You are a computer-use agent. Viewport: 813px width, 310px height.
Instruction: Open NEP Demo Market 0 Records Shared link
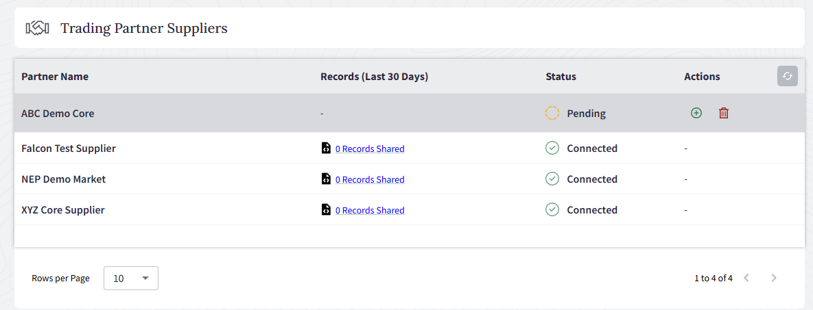click(370, 179)
